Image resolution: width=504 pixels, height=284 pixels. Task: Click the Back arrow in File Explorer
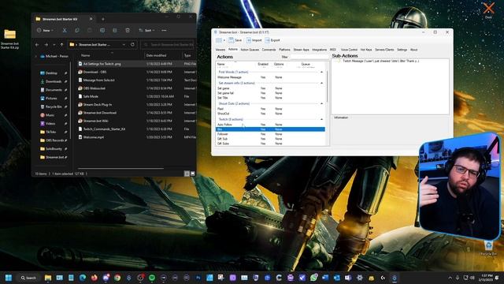pyautogui.click(x=37, y=45)
